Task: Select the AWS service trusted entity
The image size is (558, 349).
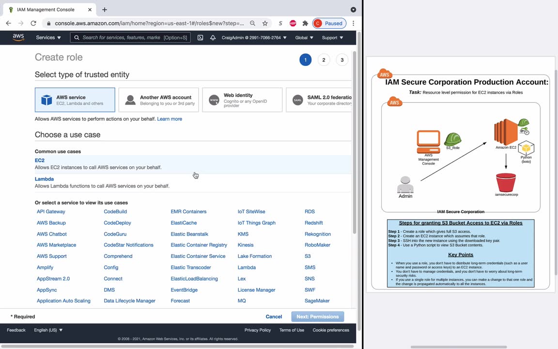Action: [x=75, y=100]
